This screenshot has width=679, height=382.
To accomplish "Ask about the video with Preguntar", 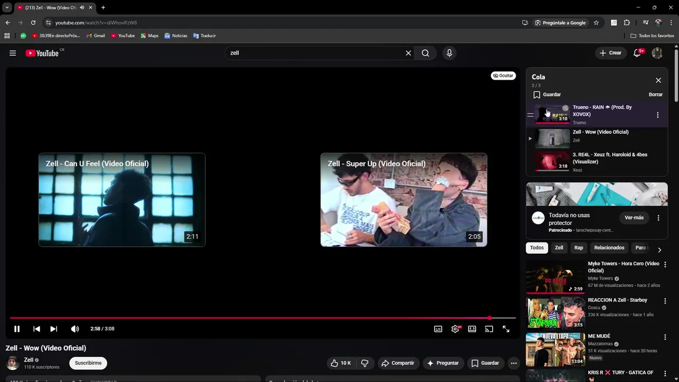I will pyautogui.click(x=442, y=363).
